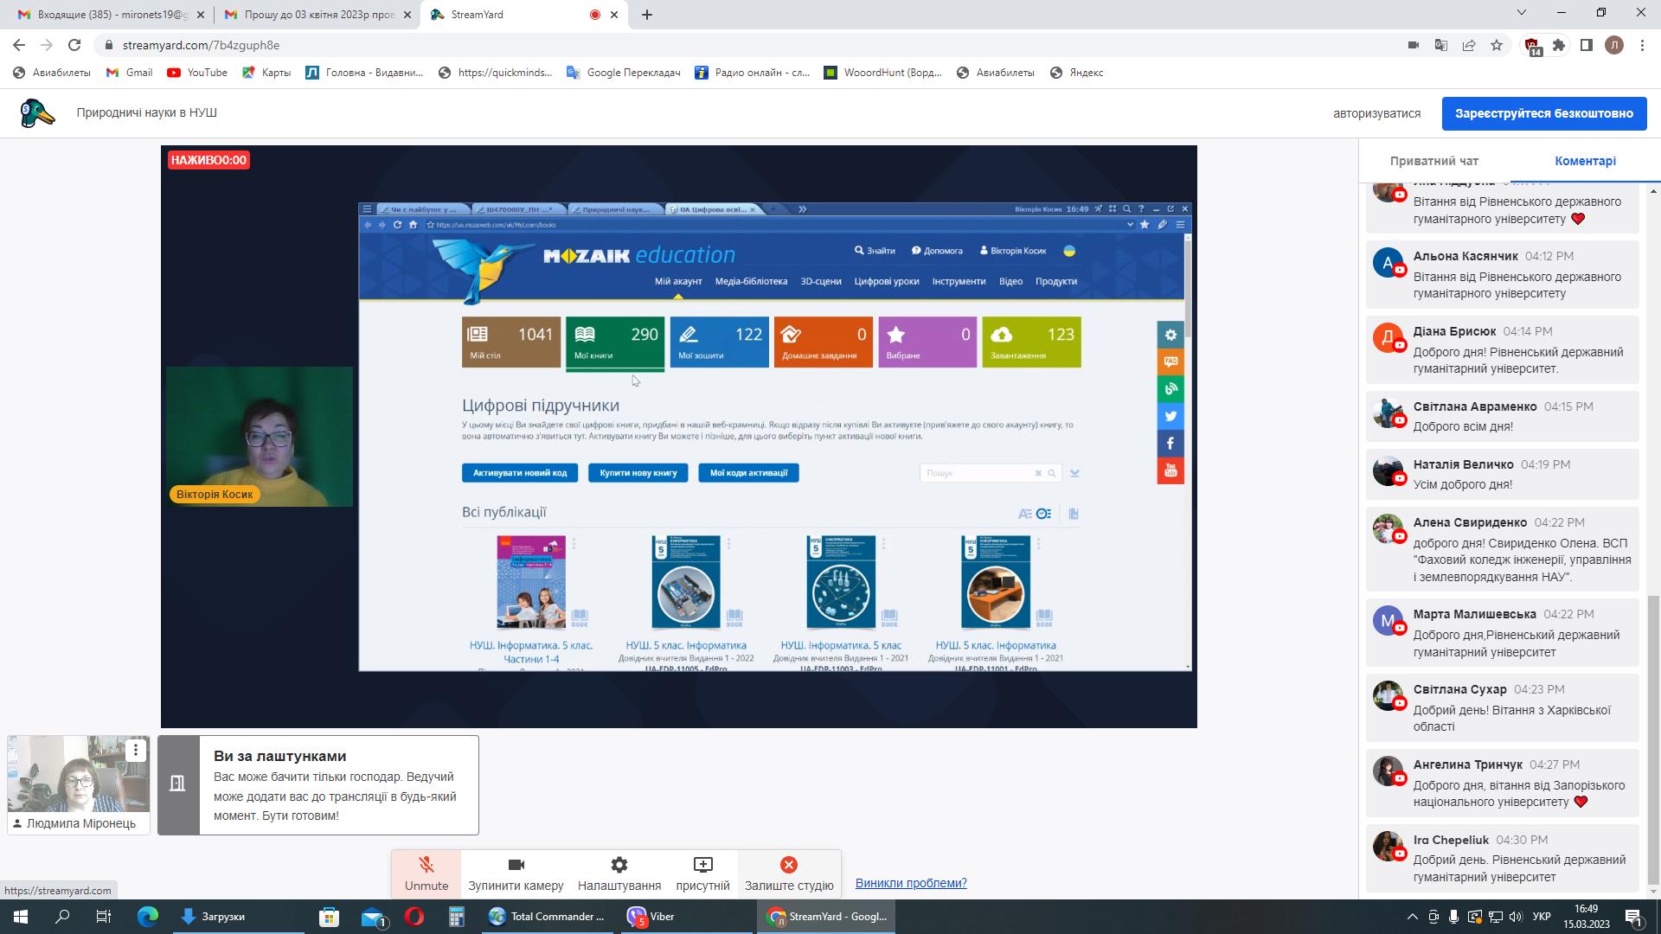
Task: Click Зареєструйтеся безкоштовно button
Action: (x=1544, y=113)
